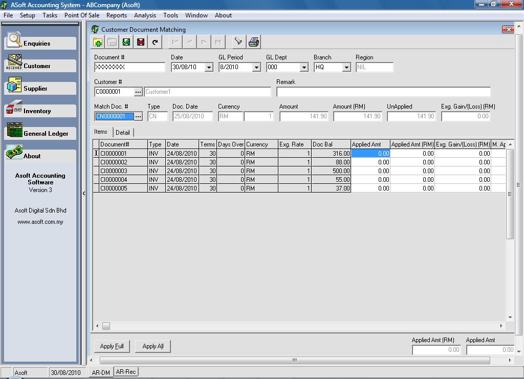Viewport: 524px width, 379px height.
Task: Open the About section in the sidebar
Action: pos(40,156)
